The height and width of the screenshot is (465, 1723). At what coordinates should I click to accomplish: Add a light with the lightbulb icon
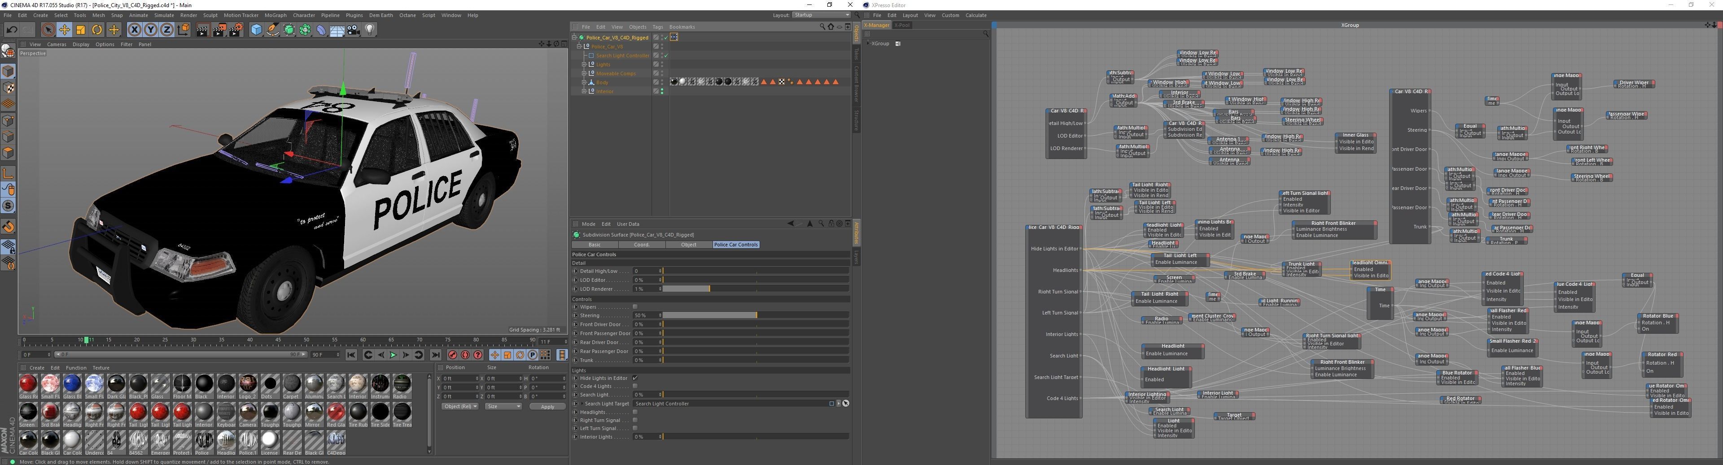370,30
